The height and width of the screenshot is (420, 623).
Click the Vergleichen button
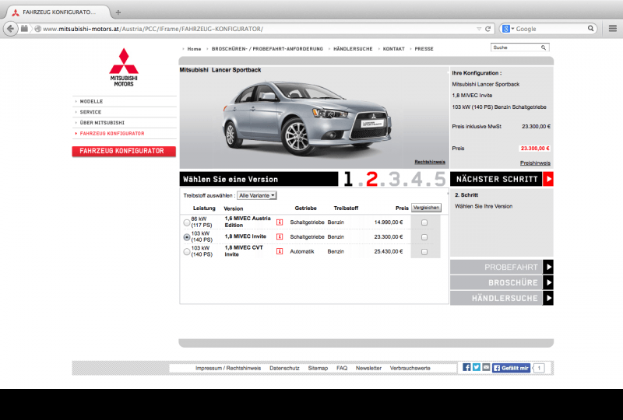(x=426, y=208)
